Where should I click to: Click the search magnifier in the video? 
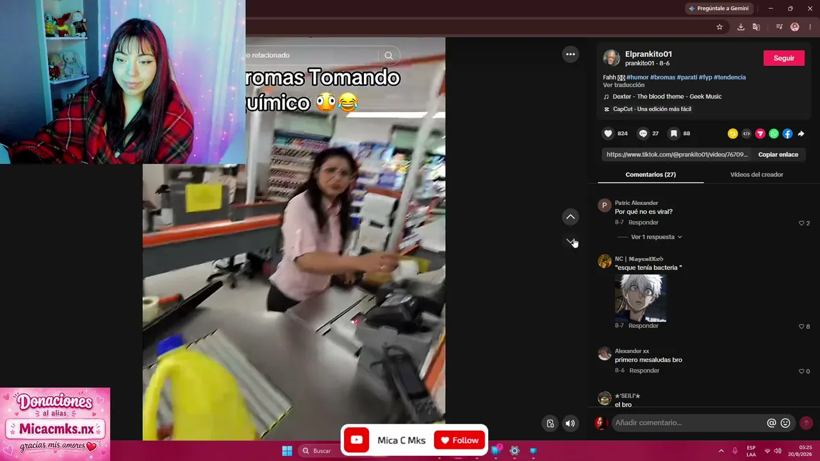point(388,56)
